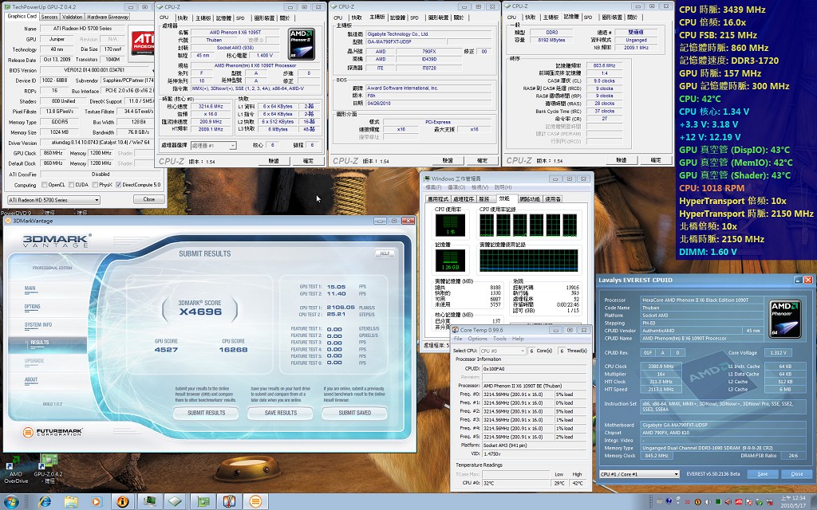Click the Futuremark Corporation logo in 3DMark Vantage
This screenshot has height=510, width=817.
click(x=53, y=432)
